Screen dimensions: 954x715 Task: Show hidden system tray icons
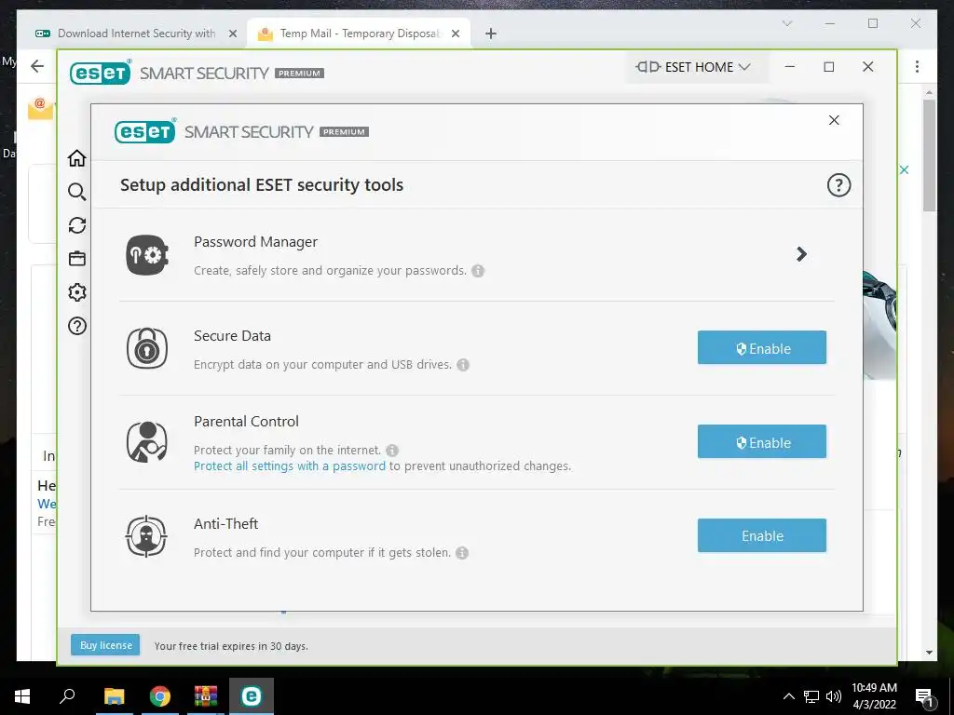pyautogui.click(x=788, y=696)
